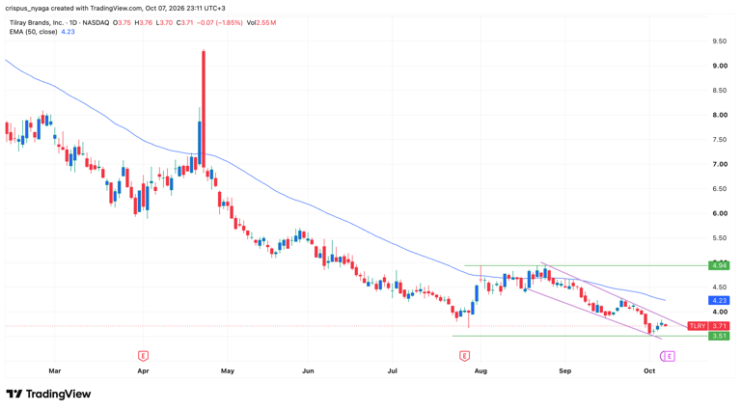
Task: Click the Apr label on time axis
Action: tap(143, 370)
